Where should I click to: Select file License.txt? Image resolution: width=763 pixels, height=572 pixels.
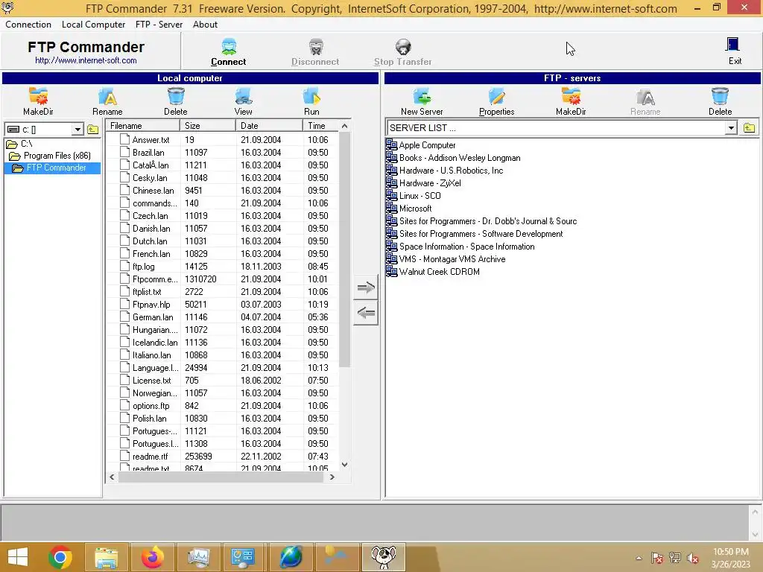[x=151, y=381]
